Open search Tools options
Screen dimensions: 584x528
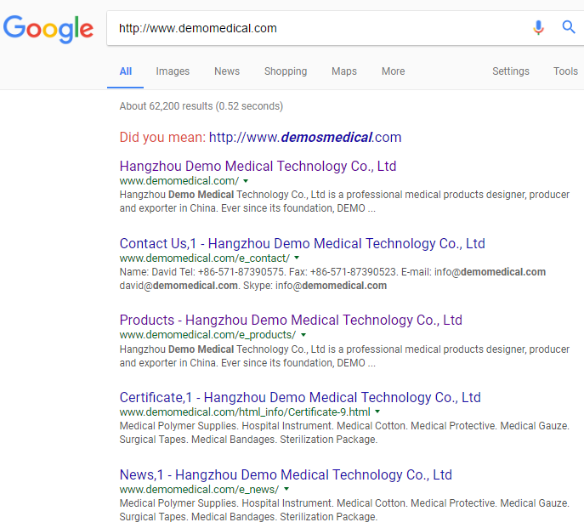coord(565,71)
